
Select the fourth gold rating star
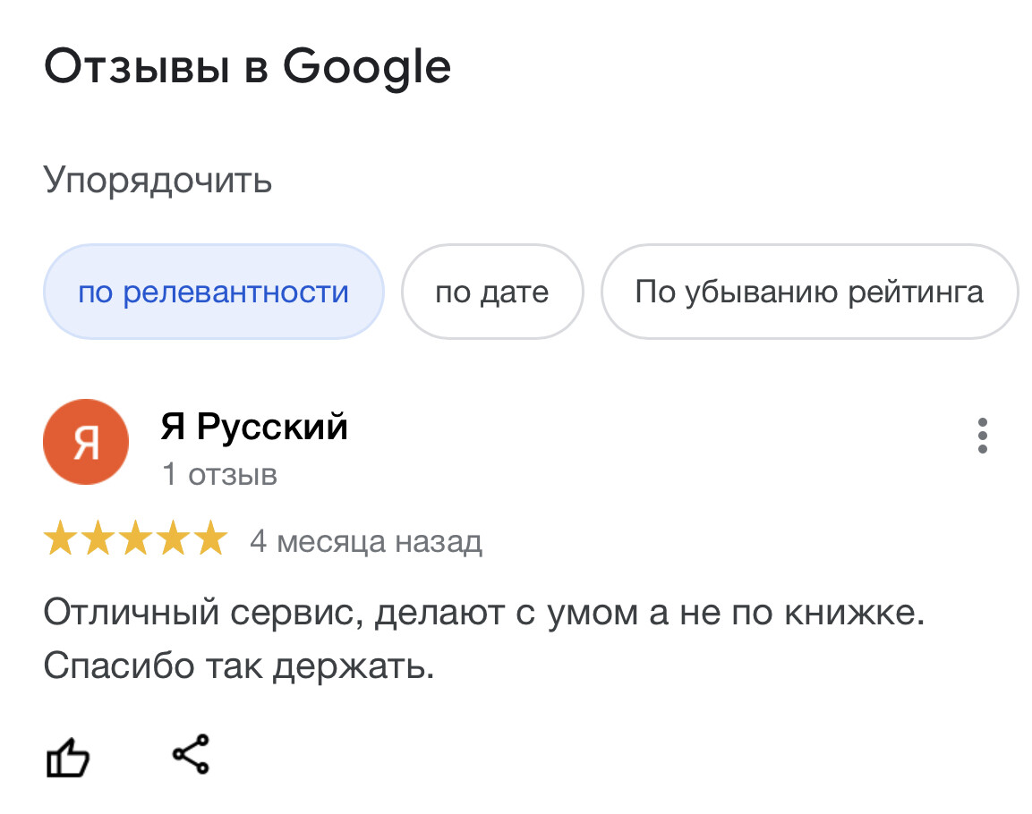pyautogui.click(x=173, y=538)
